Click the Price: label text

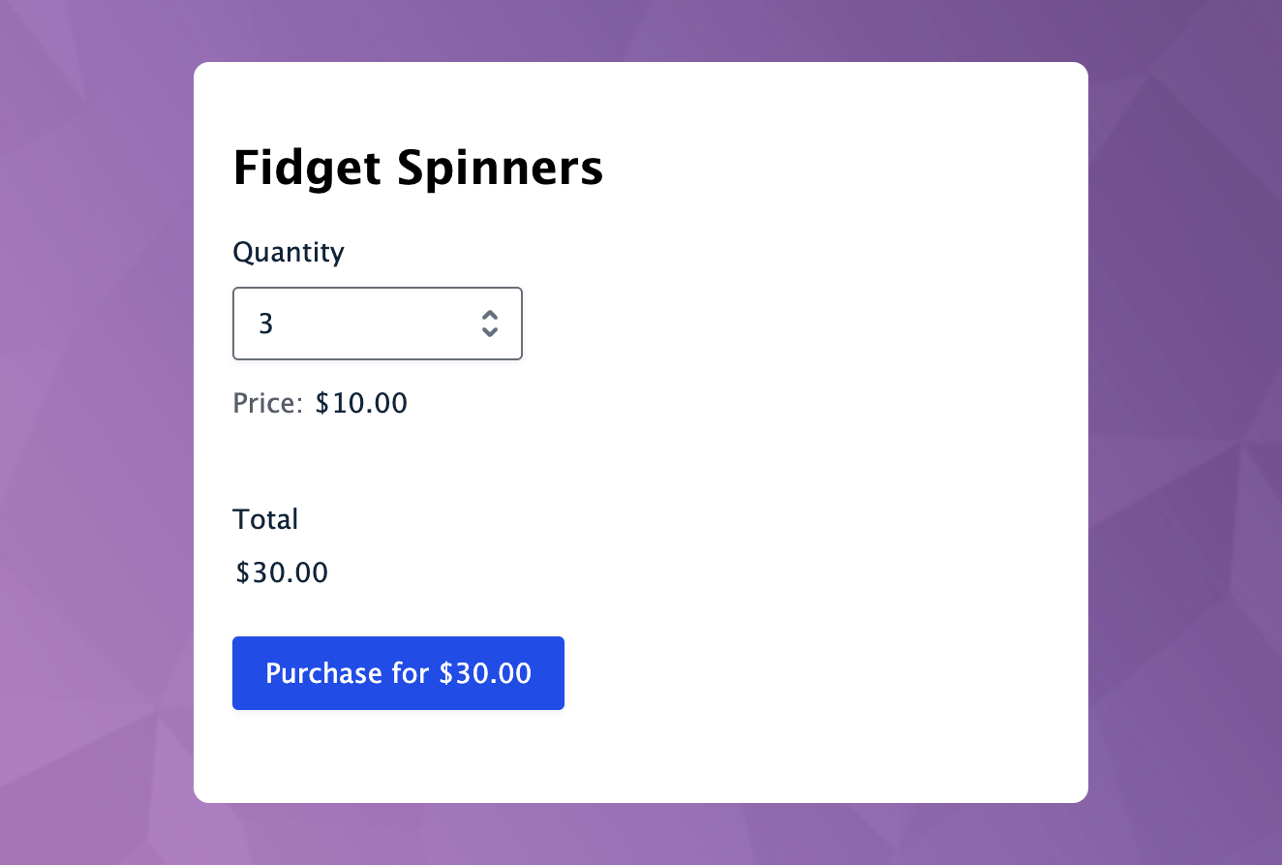point(268,403)
